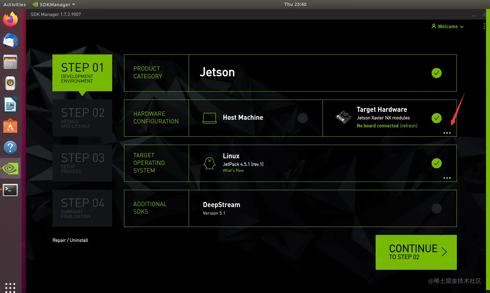This screenshot has height=293, width=490.
Task: Toggle the Host Machine checkmark
Action: click(303, 118)
